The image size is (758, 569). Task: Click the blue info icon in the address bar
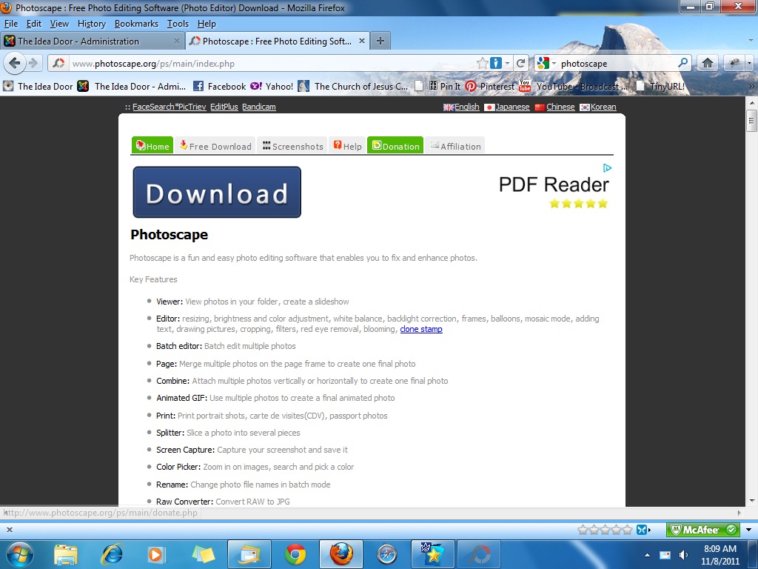[x=495, y=63]
